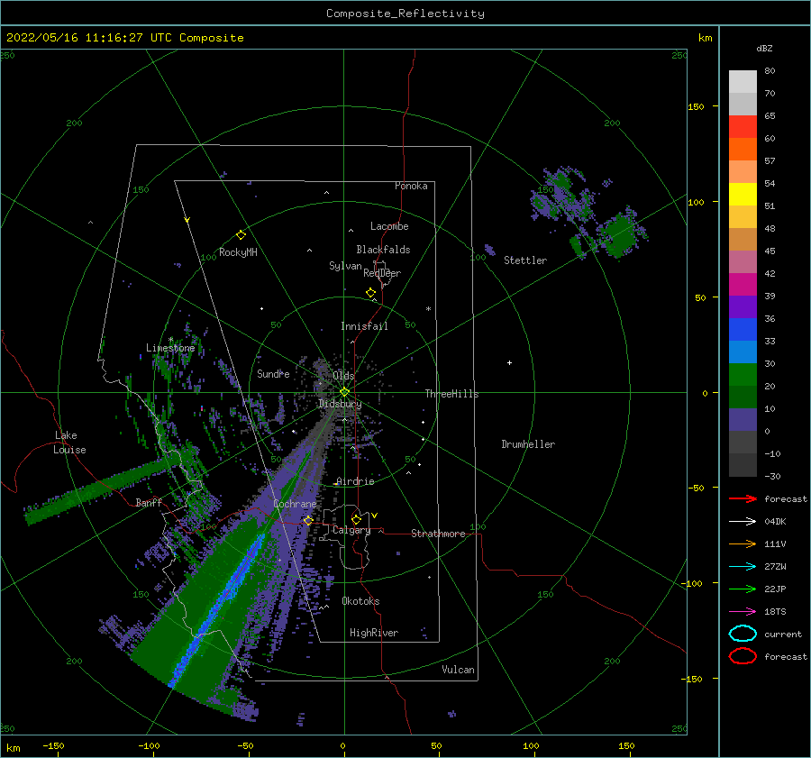The image size is (811, 758).
Task: Click the Didsbury label
Action: (340, 404)
